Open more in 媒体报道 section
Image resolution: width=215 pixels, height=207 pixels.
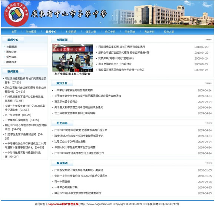208,163
